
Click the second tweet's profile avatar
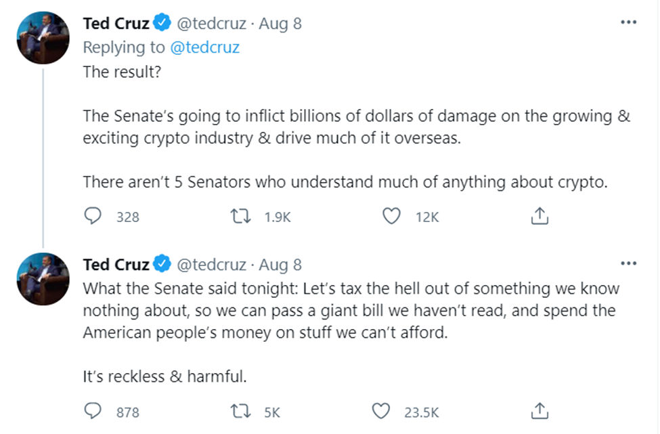(x=43, y=278)
